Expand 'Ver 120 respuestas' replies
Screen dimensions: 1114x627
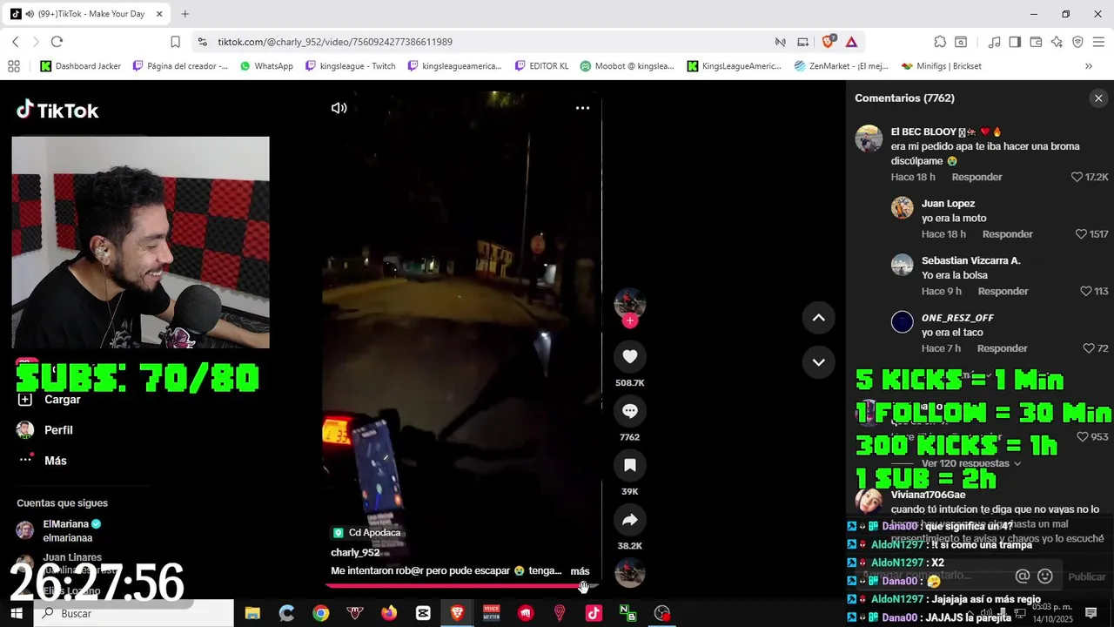971,463
